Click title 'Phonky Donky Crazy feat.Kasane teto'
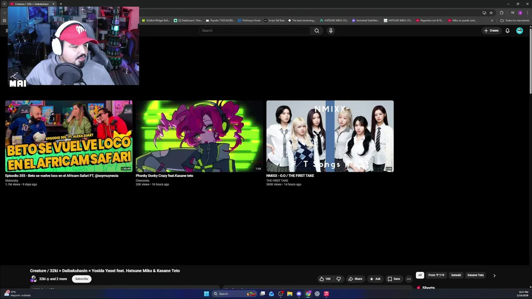The height and width of the screenshot is (299, 532). [x=164, y=176]
